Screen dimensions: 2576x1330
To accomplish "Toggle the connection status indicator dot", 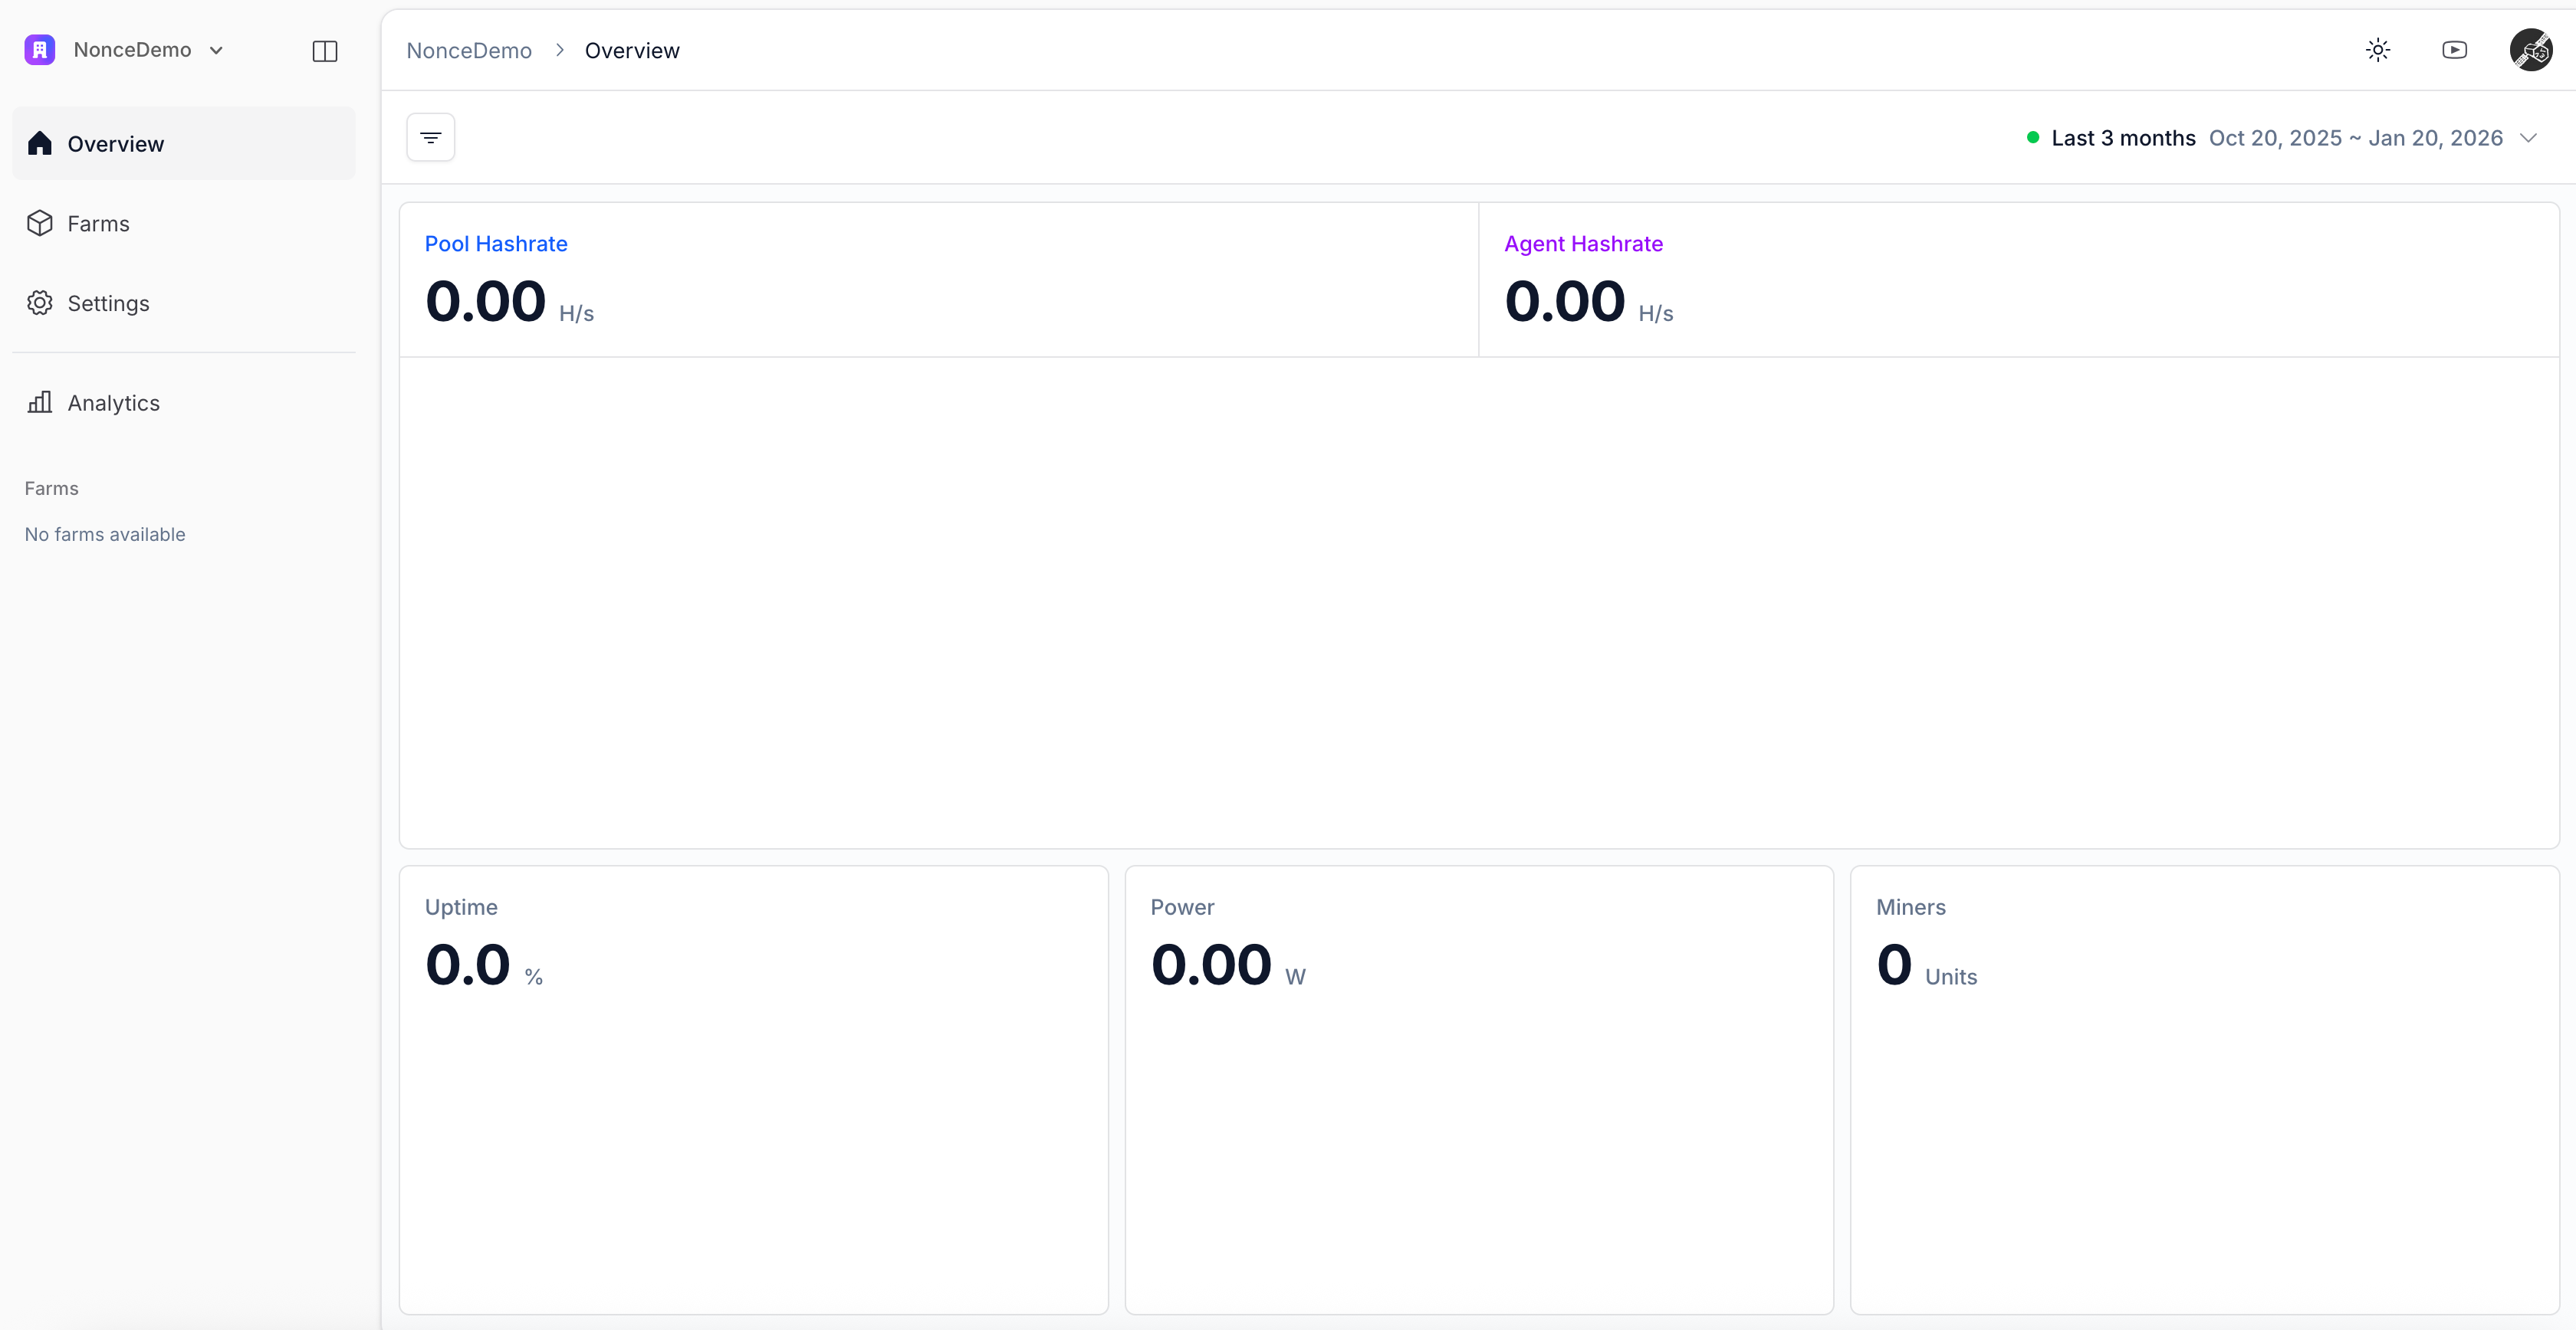I will (x=2033, y=137).
